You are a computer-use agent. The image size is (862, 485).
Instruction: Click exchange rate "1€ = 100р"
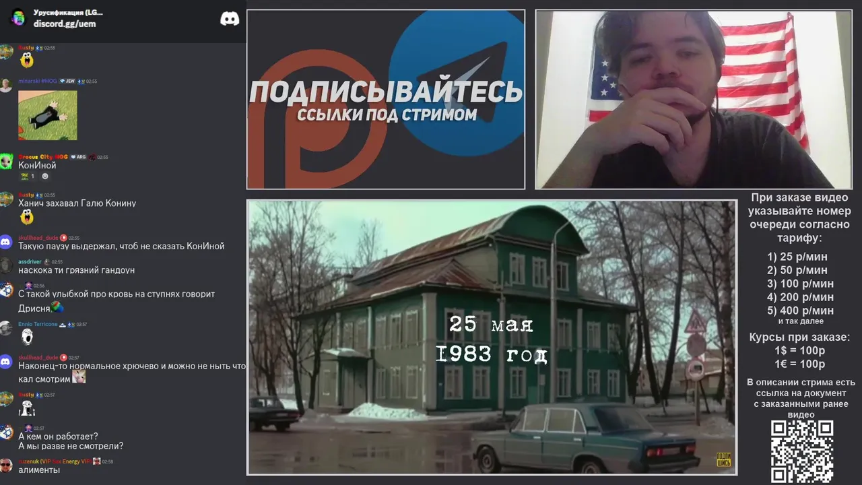coord(800,364)
